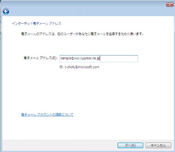The image size is (175, 152).
Task: Go back using the blue arrow icon
Action: click(x=6, y=11)
